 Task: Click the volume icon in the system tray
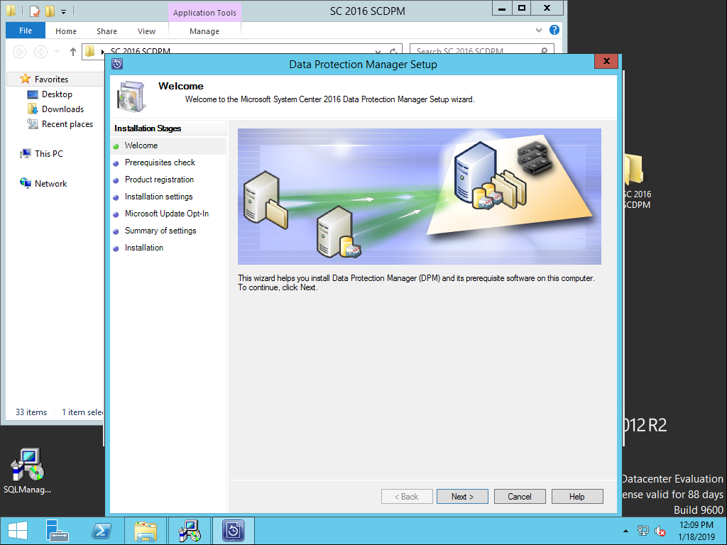pos(660,530)
